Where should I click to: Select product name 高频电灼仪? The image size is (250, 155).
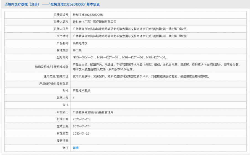[x=80, y=43]
